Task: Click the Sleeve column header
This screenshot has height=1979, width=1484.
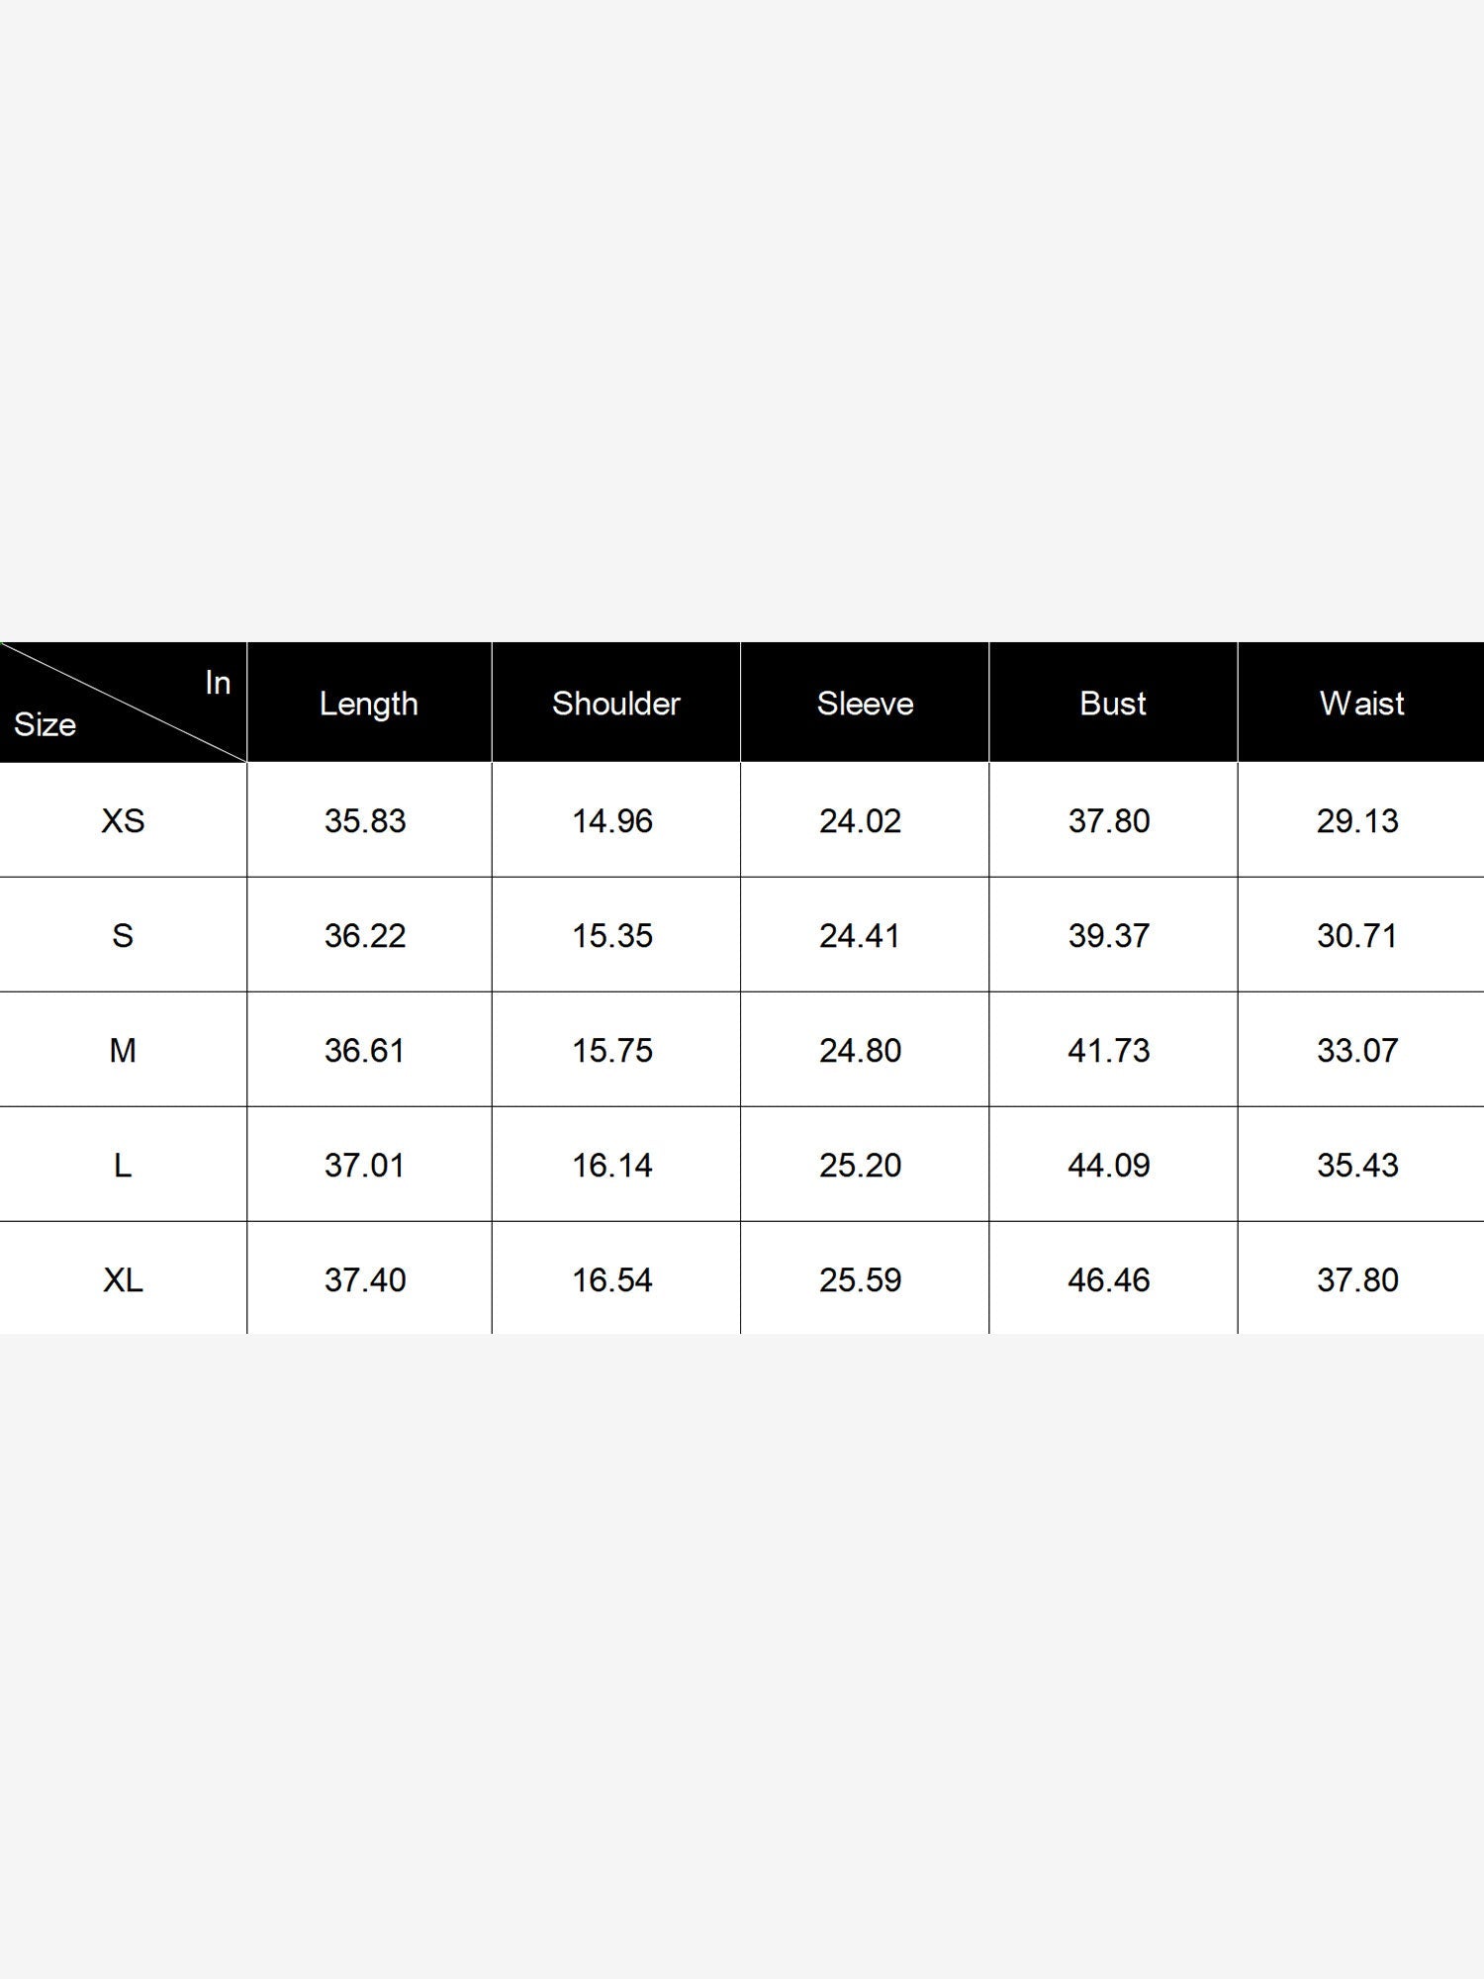Action: coord(865,704)
